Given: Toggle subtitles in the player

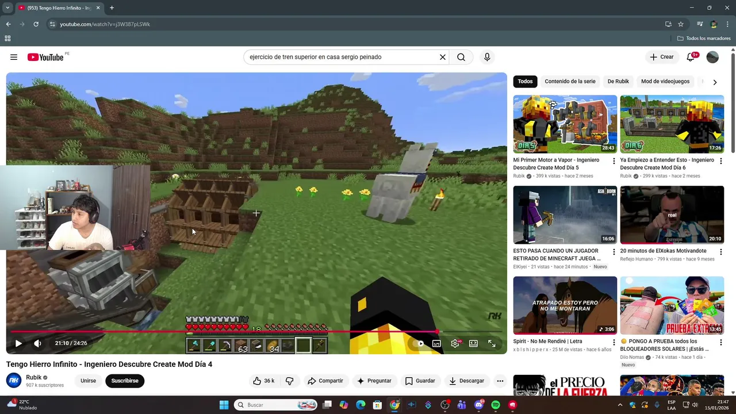Looking at the screenshot, I should coord(436,343).
